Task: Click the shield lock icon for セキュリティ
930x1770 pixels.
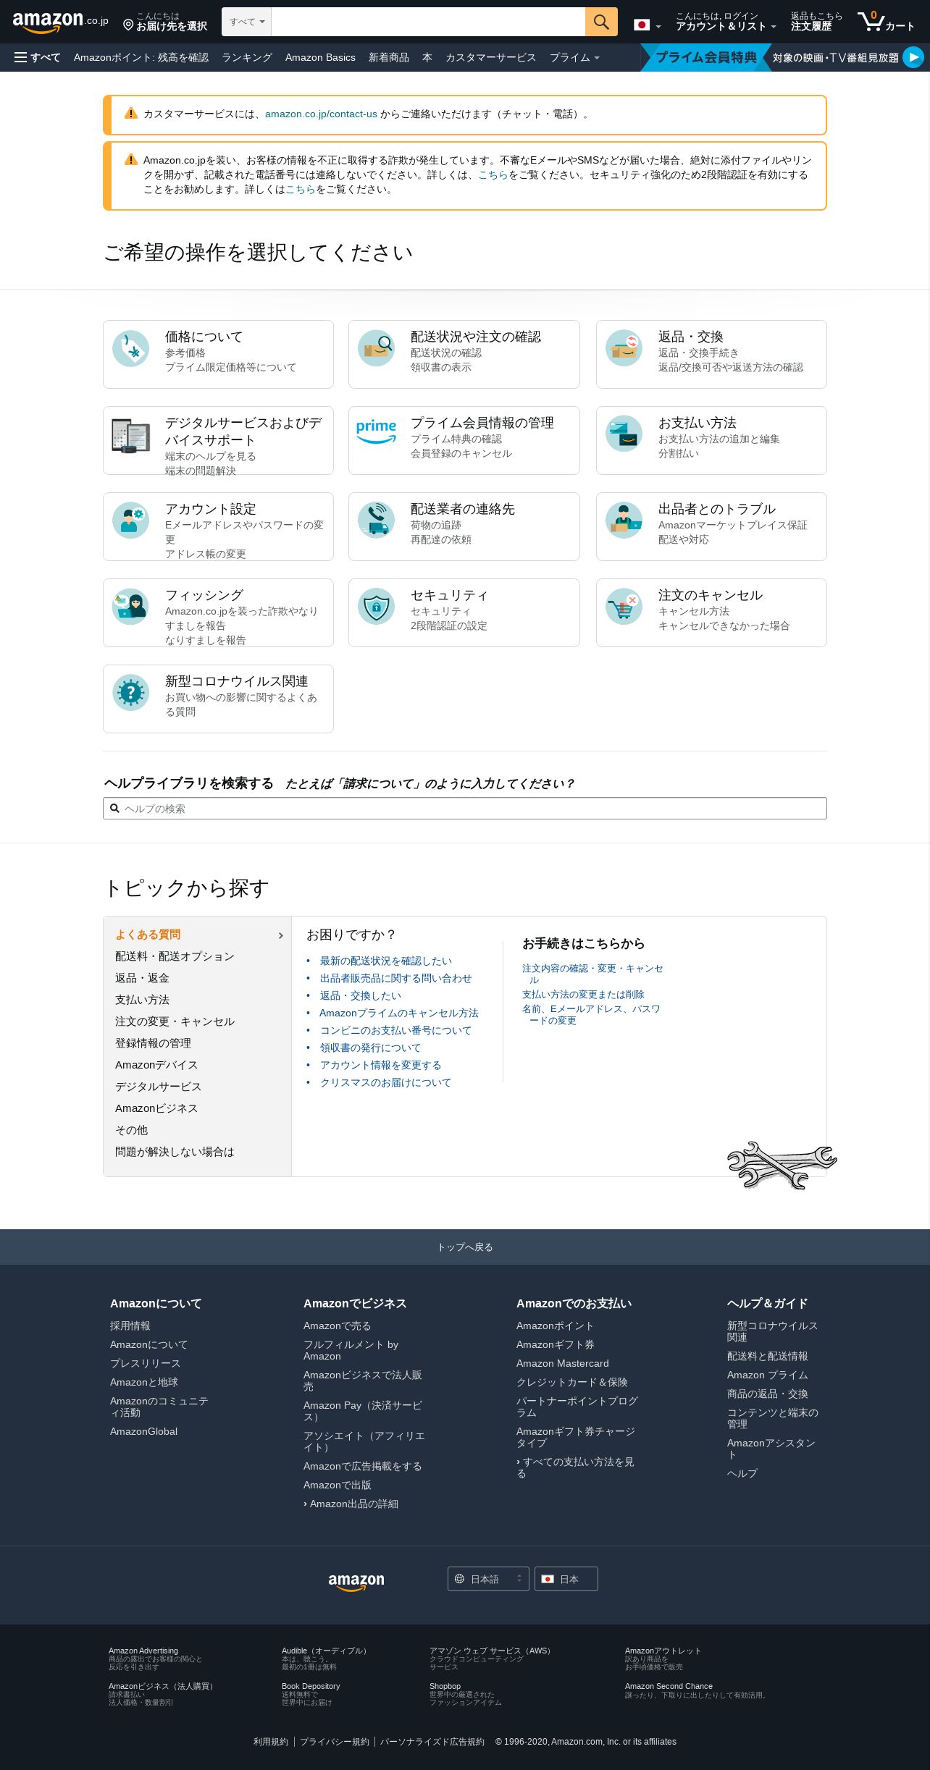Action: 377,607
